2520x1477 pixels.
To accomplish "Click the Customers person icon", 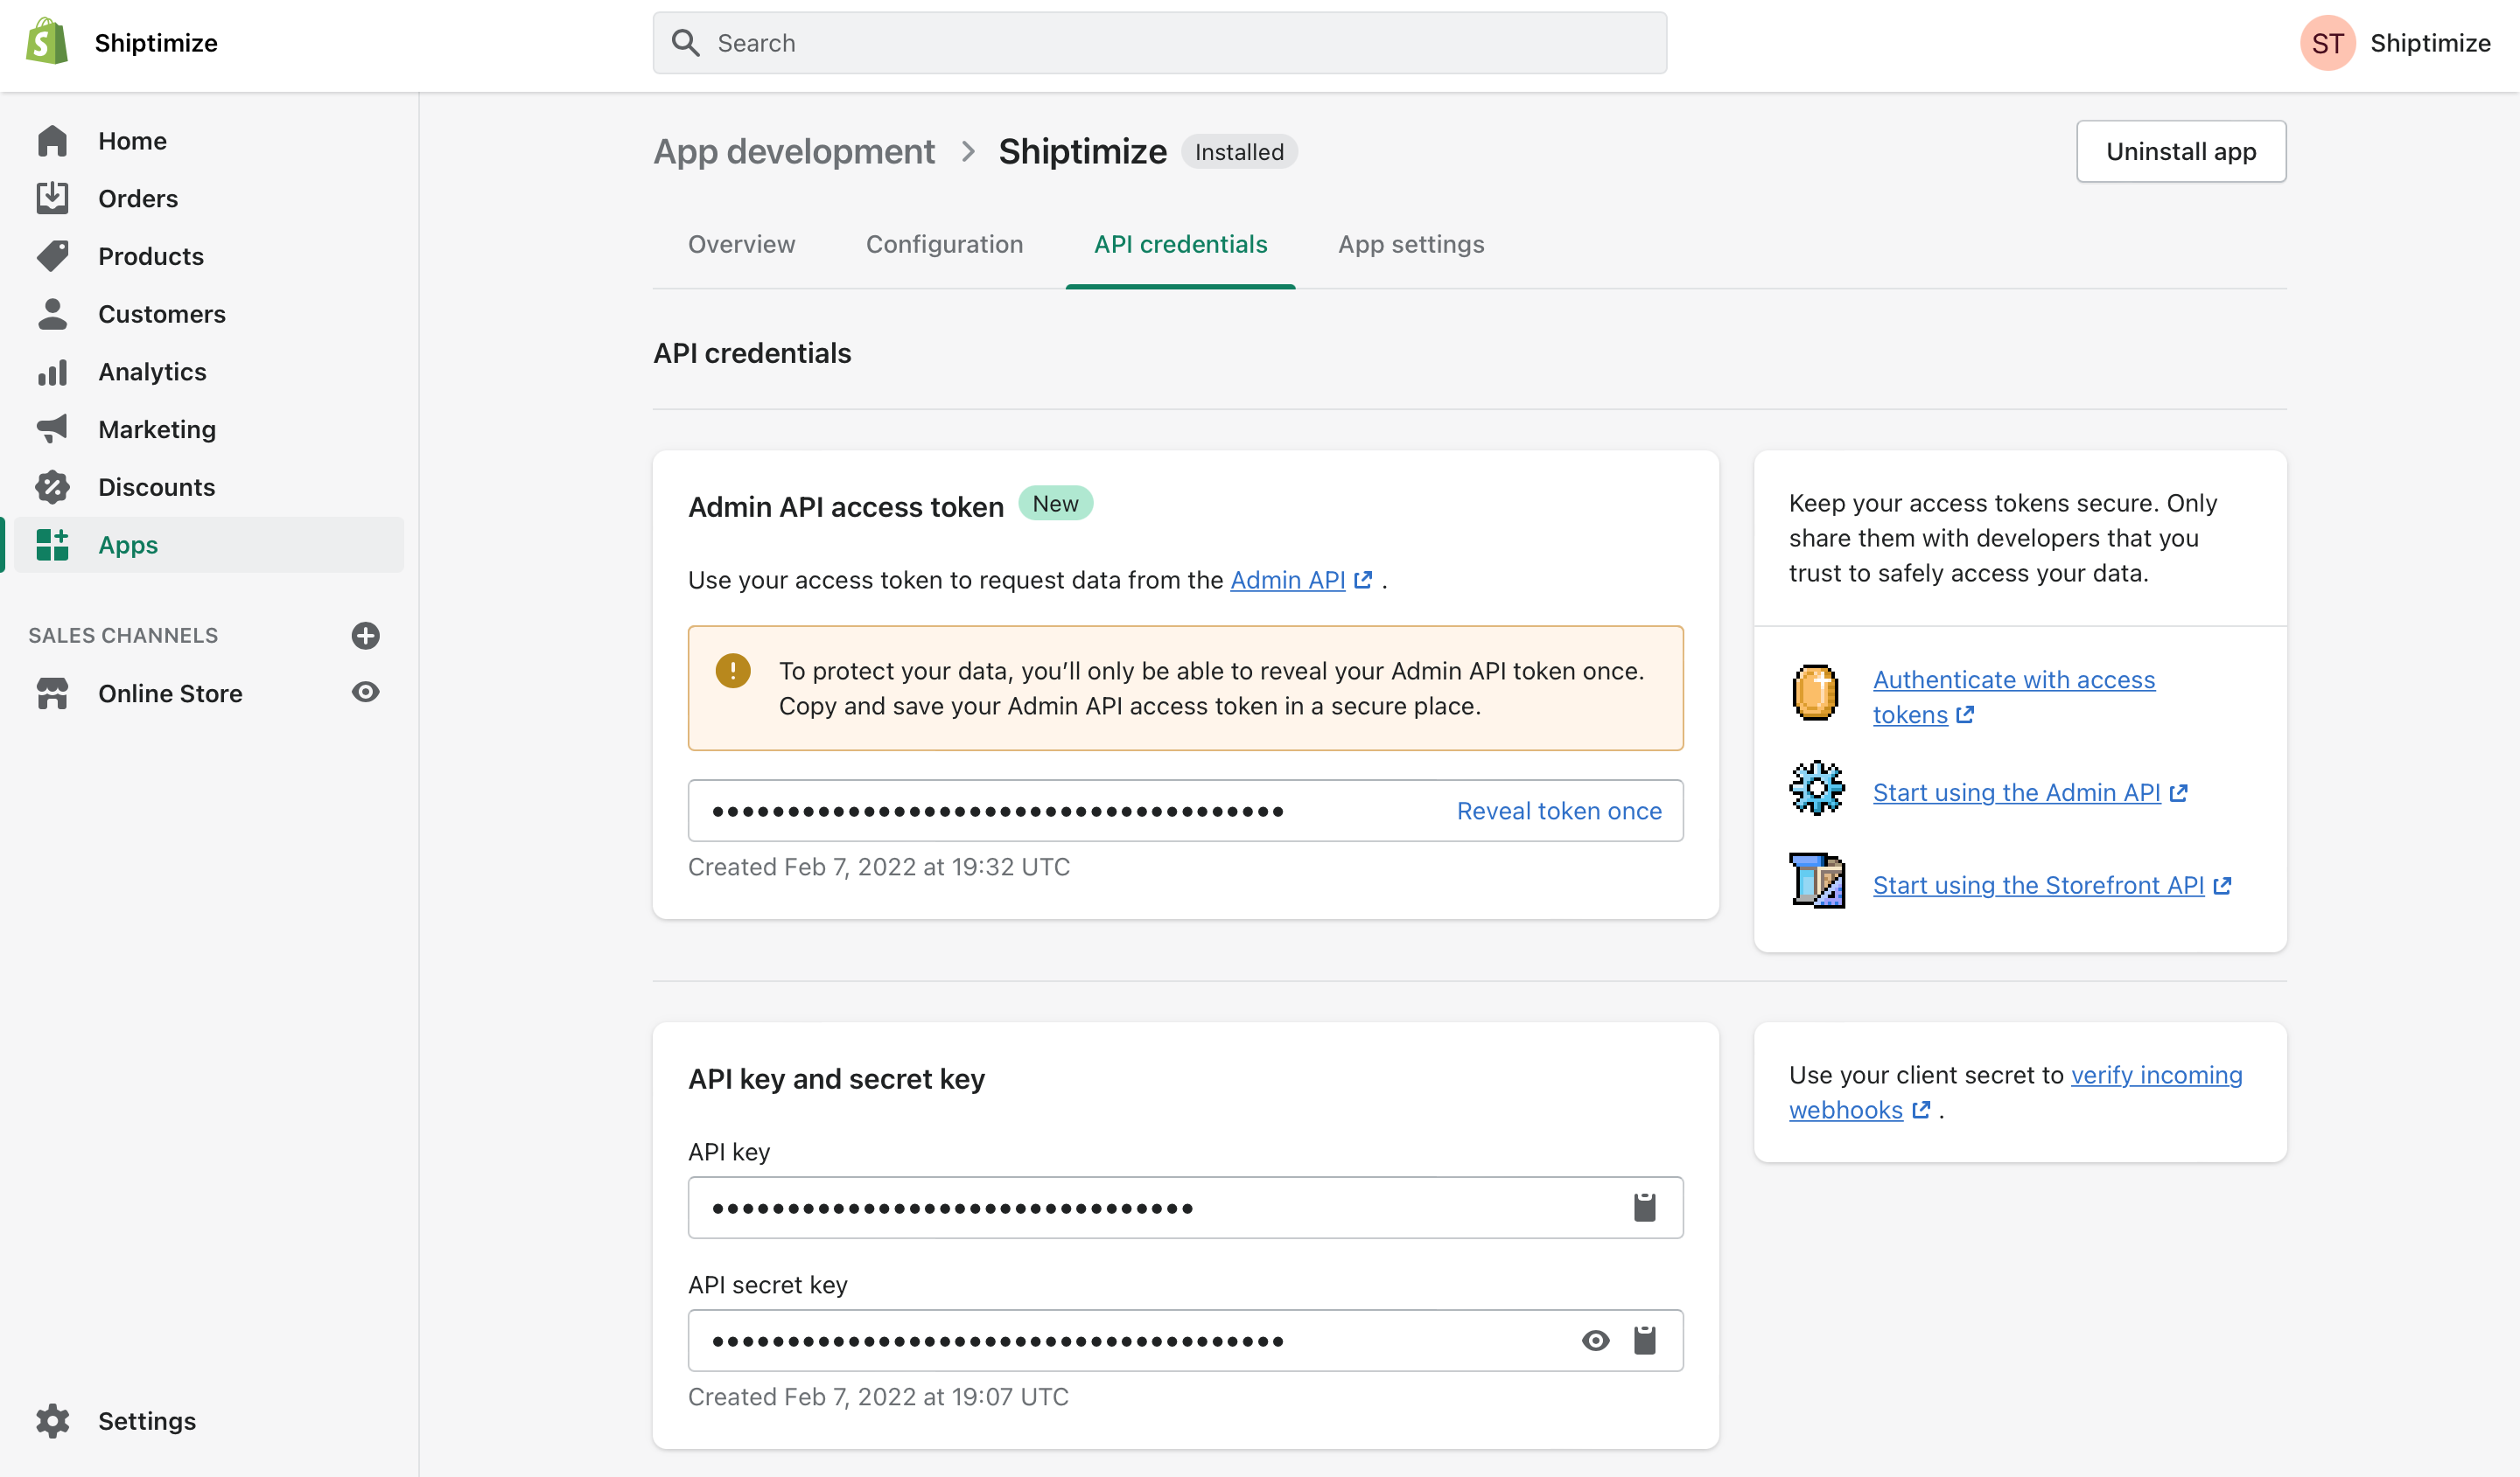I will [x=52, y=314].
